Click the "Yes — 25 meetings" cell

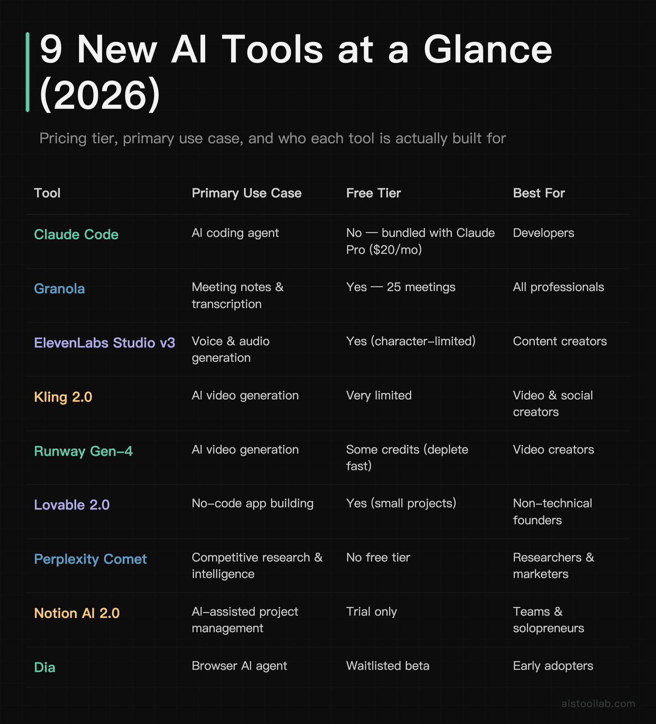point(401,287)
